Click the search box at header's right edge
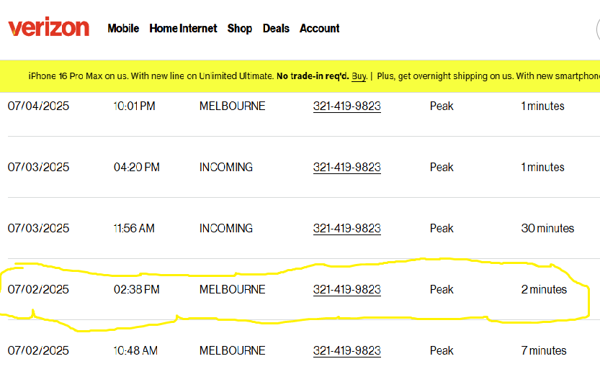 pos(597,29)
